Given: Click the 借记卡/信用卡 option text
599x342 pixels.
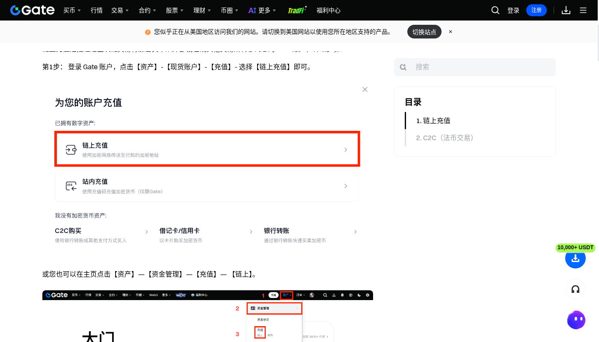Looking at the screenshot, I should coord(180,231).
